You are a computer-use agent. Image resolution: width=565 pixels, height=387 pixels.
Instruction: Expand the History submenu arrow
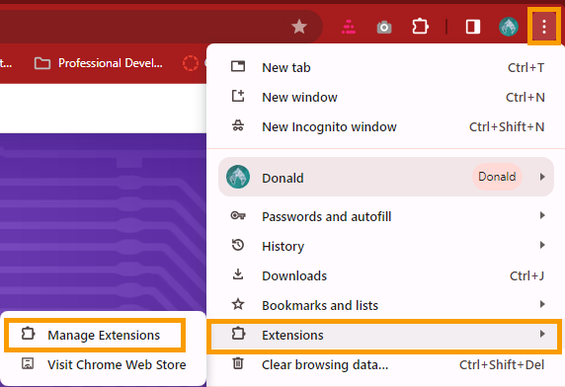[x=542, y=245]
